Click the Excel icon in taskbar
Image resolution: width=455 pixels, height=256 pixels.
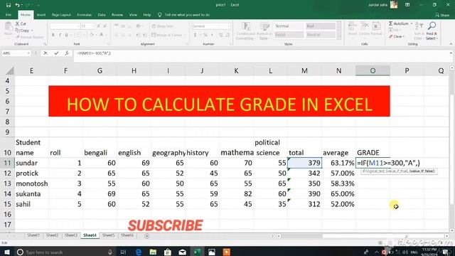pyautogui.click(x=198, y=252)
